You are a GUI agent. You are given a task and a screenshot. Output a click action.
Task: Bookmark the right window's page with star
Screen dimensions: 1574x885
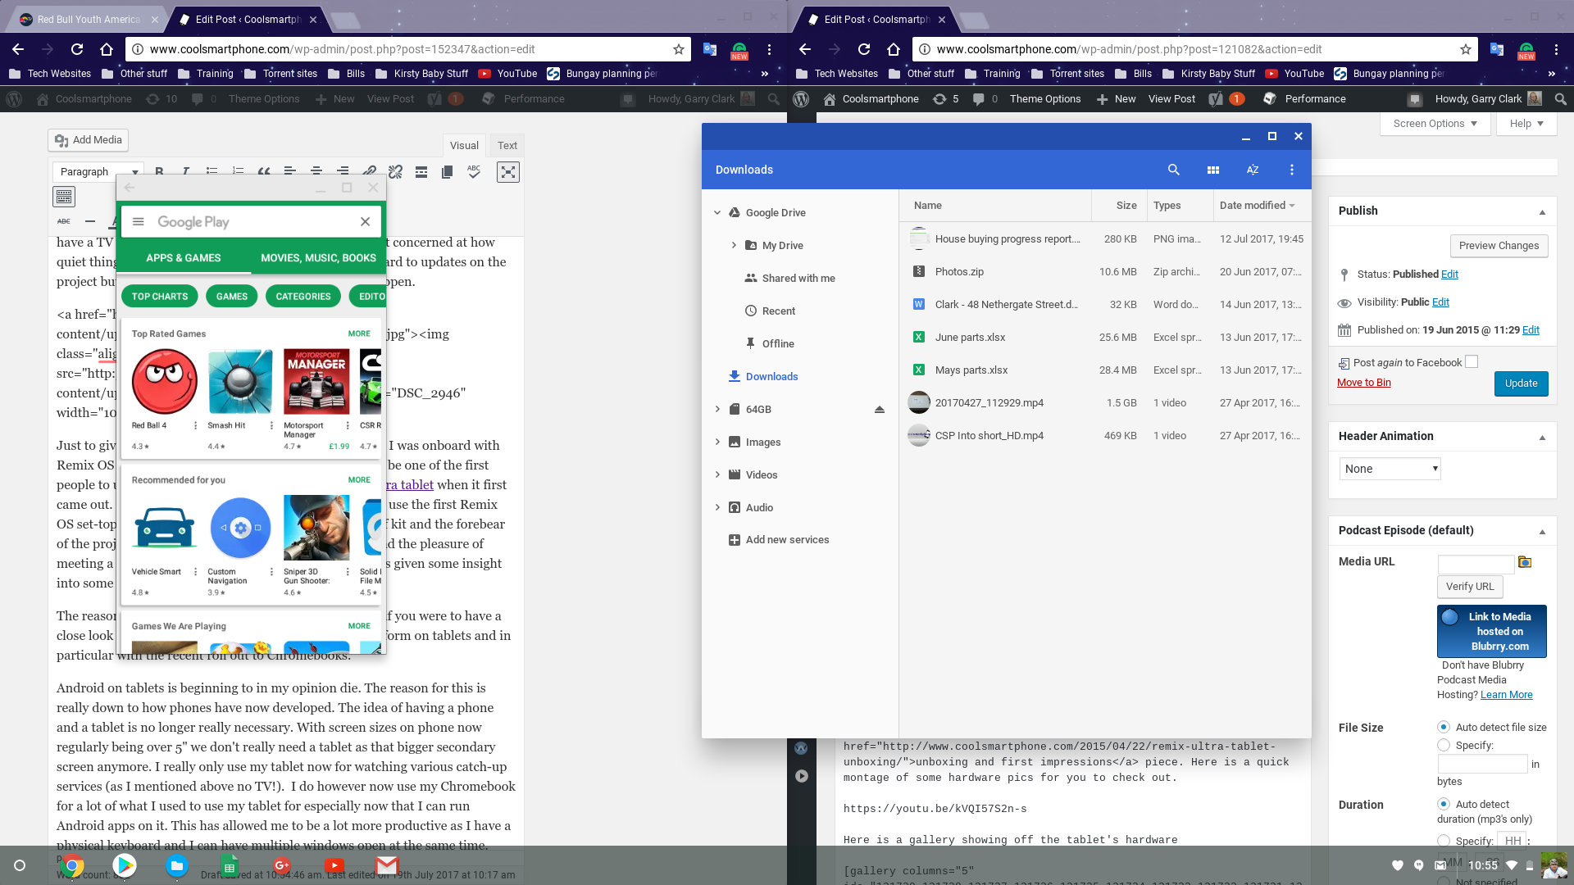[1466, 49]
